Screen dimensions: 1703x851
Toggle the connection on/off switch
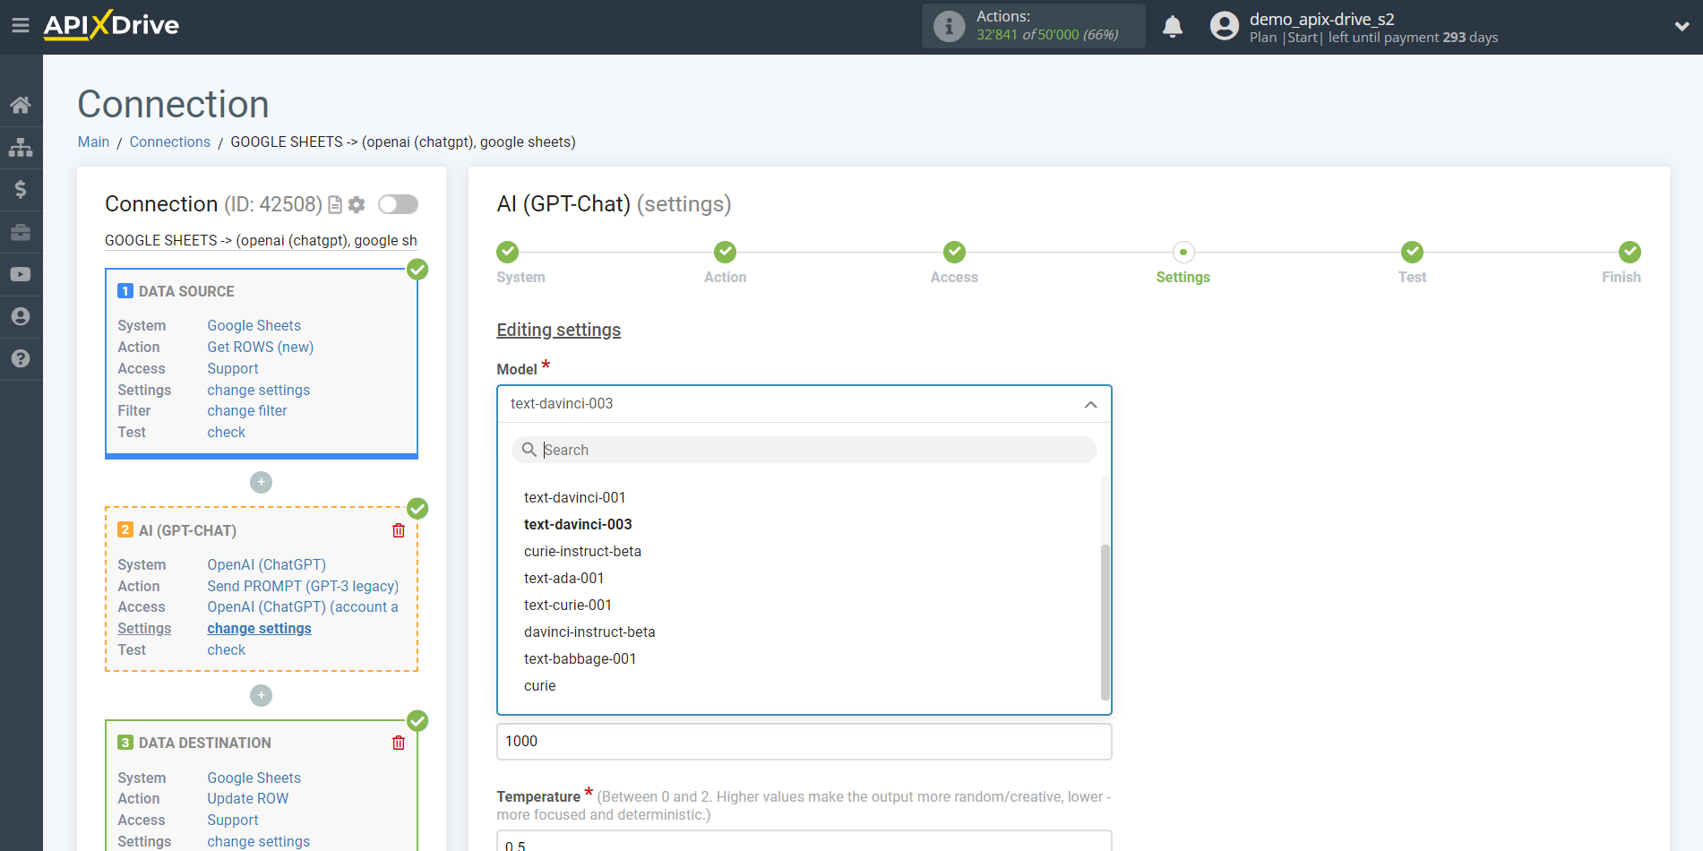(398, 204)
